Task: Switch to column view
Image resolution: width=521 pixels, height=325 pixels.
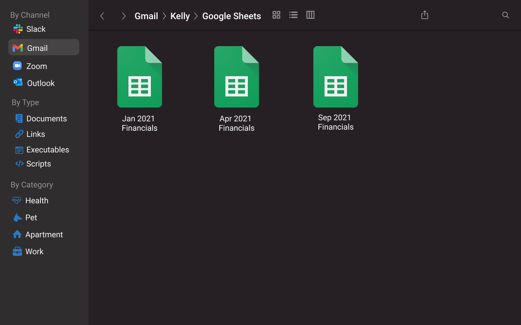Action: [x=310, y=15]
